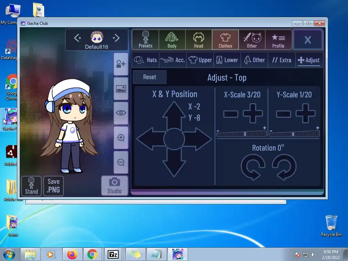Select the Adjust tab
Image resolution: width=348 pixels, height=261 pixels.
[309, 60]
